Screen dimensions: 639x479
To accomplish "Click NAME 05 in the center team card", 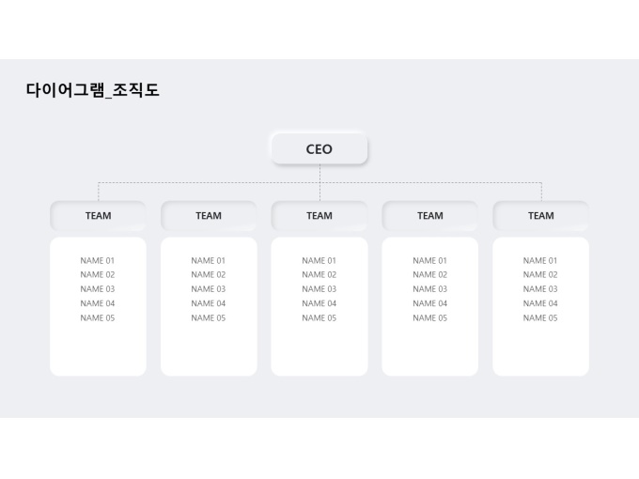I will 319,318.
